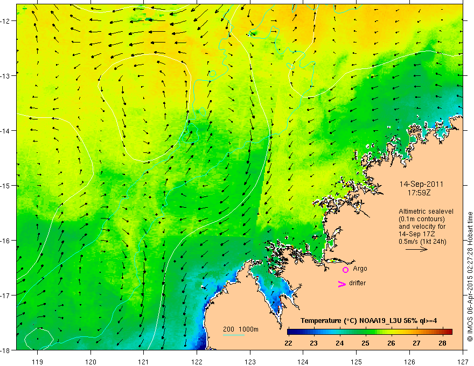This screenshot has width=474, height=366.
Task: Click longitude axis label "123"
Action: [x=250, y=362]
